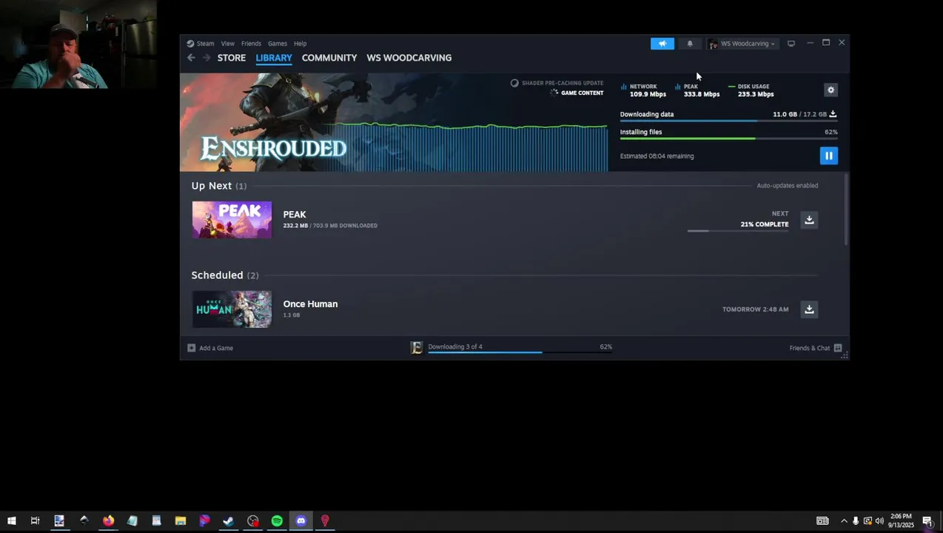
Task: Click the Friends & Chat icon
Action: [x=838, y=348]
